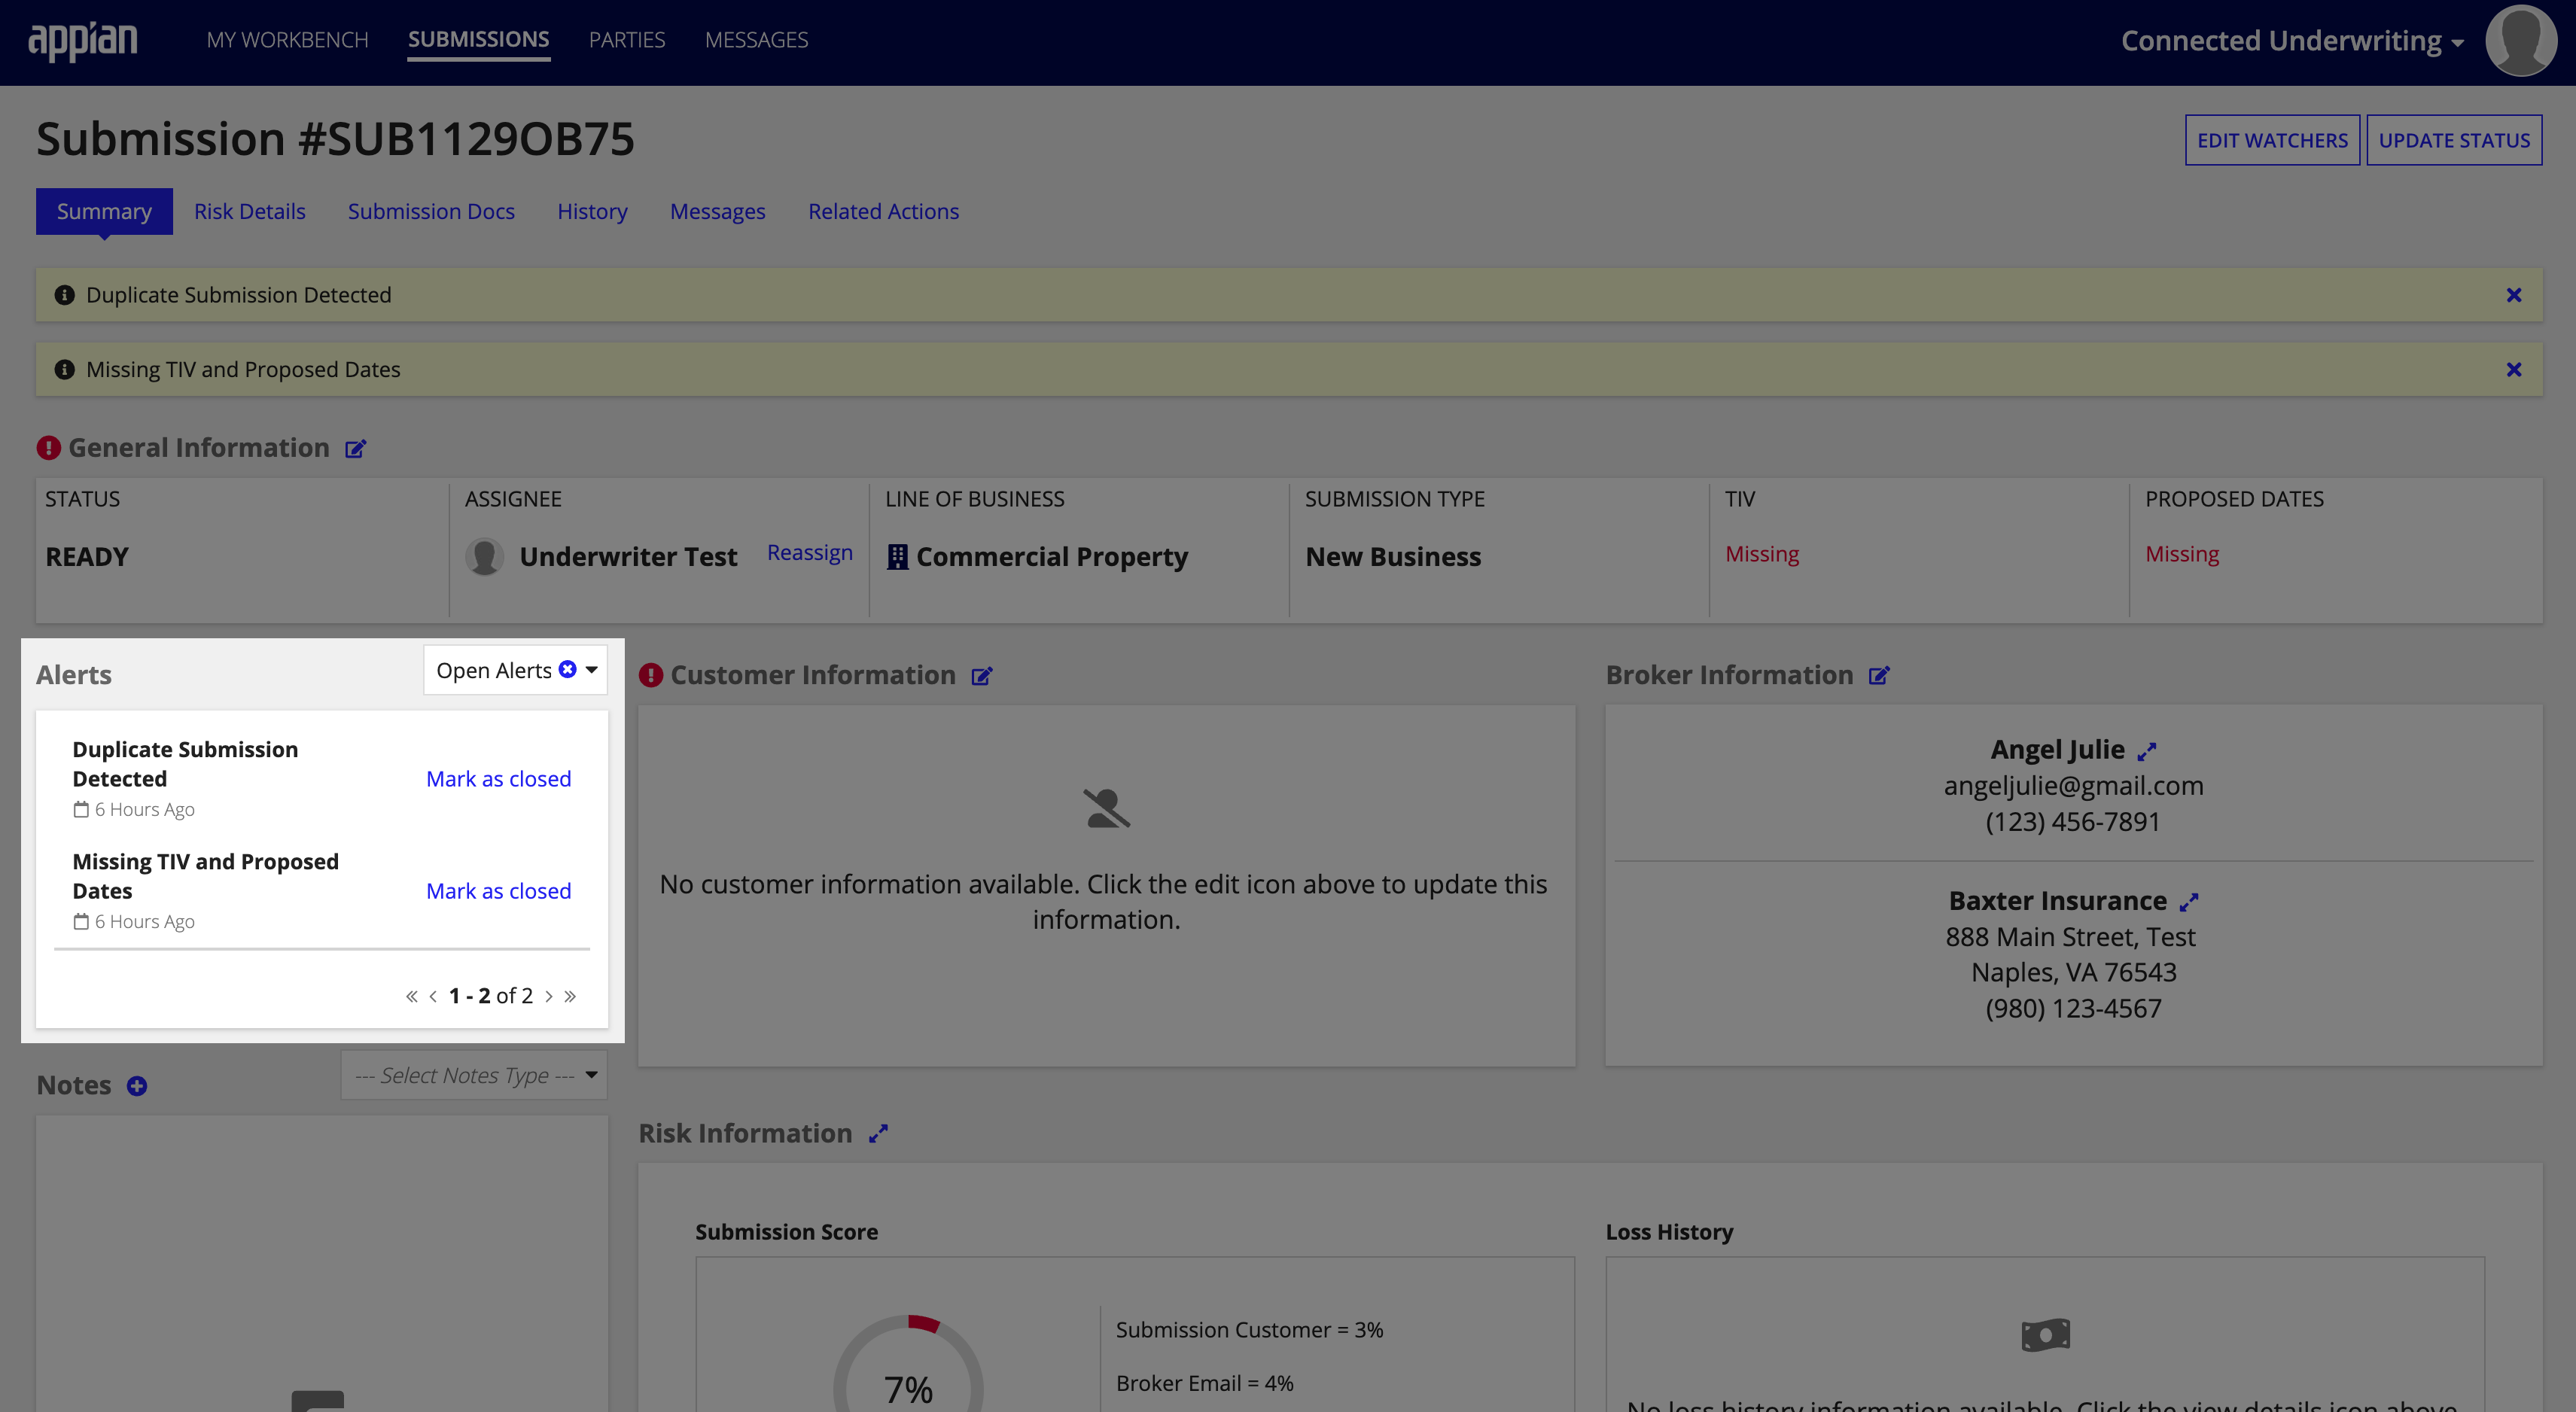Clear the Open Alerts filter selection
2576x1412 pixels.
click(x=567, y=670)
